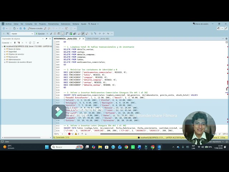Toggle the highlighted query options icon
Image resolution: width=229 pixels, height=172 pixels.
point(63,34)
